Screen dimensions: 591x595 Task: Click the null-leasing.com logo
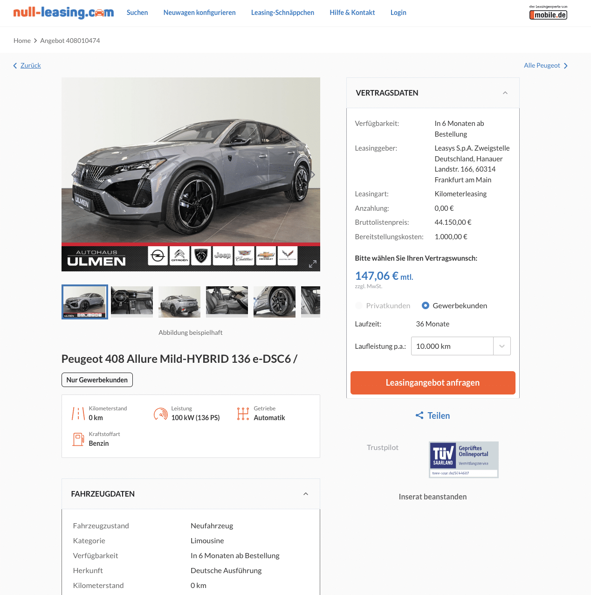point(63,13)
